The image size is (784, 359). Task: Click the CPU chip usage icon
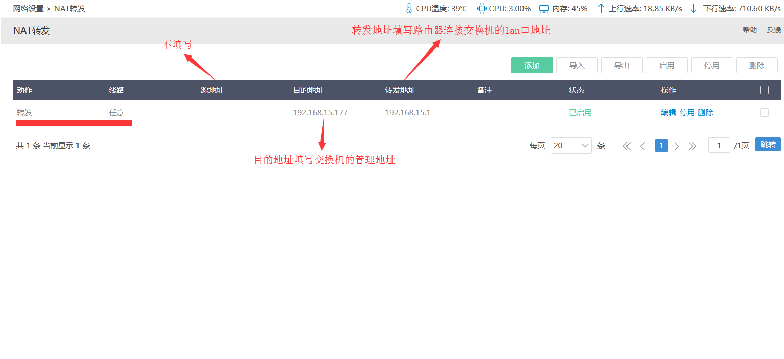coord(481,8)
